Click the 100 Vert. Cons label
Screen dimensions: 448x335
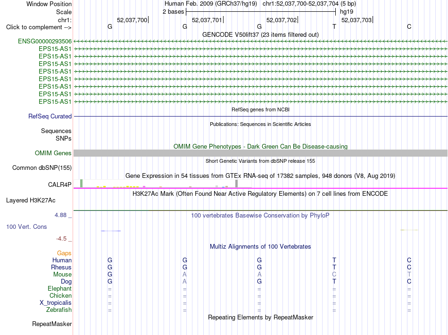pyautogui.click(x=26, y=226)
